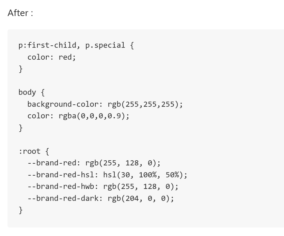Click the p.special selector
This screenshot has height=236, width=284.
pos(105,45)
